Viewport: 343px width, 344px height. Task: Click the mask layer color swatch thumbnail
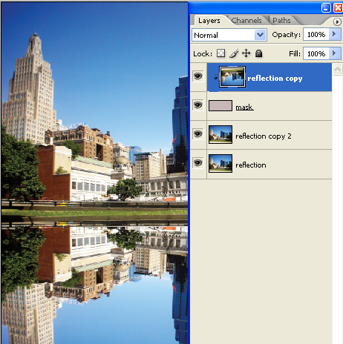[x=220, y=105]
